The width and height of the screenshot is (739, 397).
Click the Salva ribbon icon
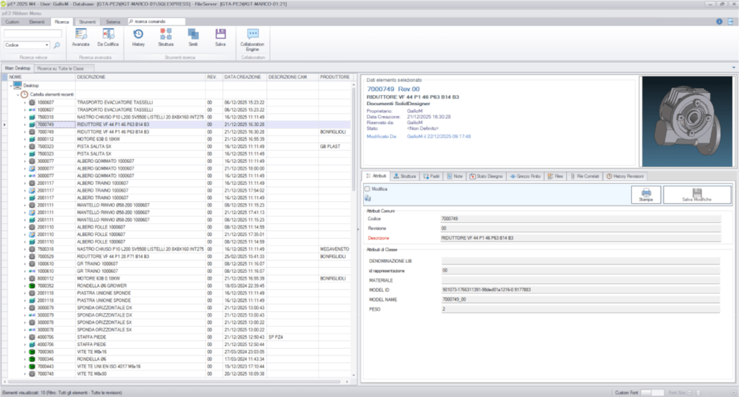click(220, 37)
